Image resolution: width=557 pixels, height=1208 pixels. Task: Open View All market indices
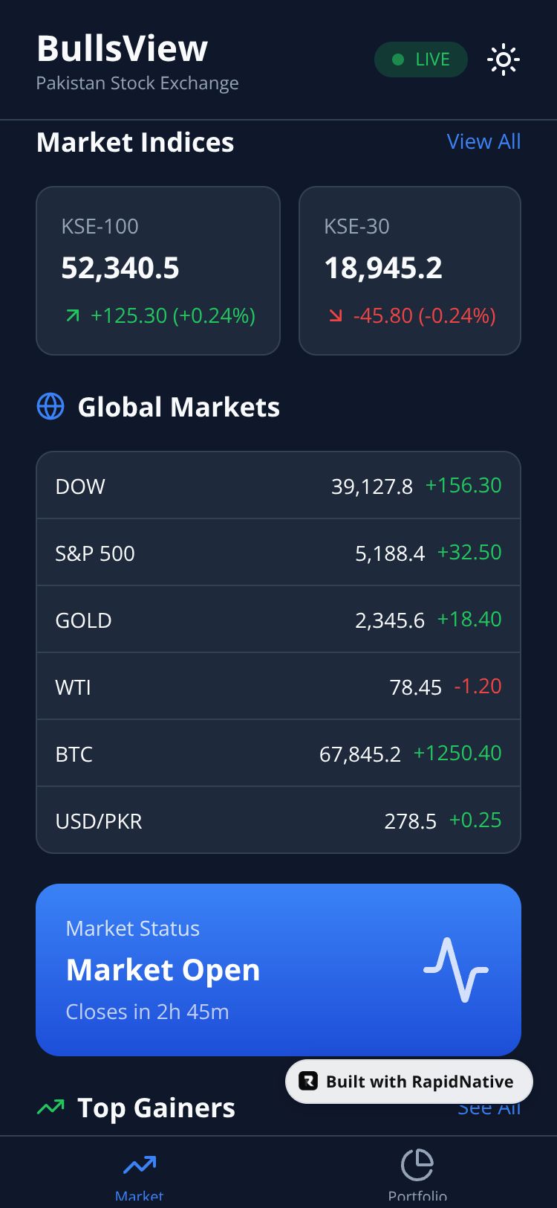click(483, 141)
